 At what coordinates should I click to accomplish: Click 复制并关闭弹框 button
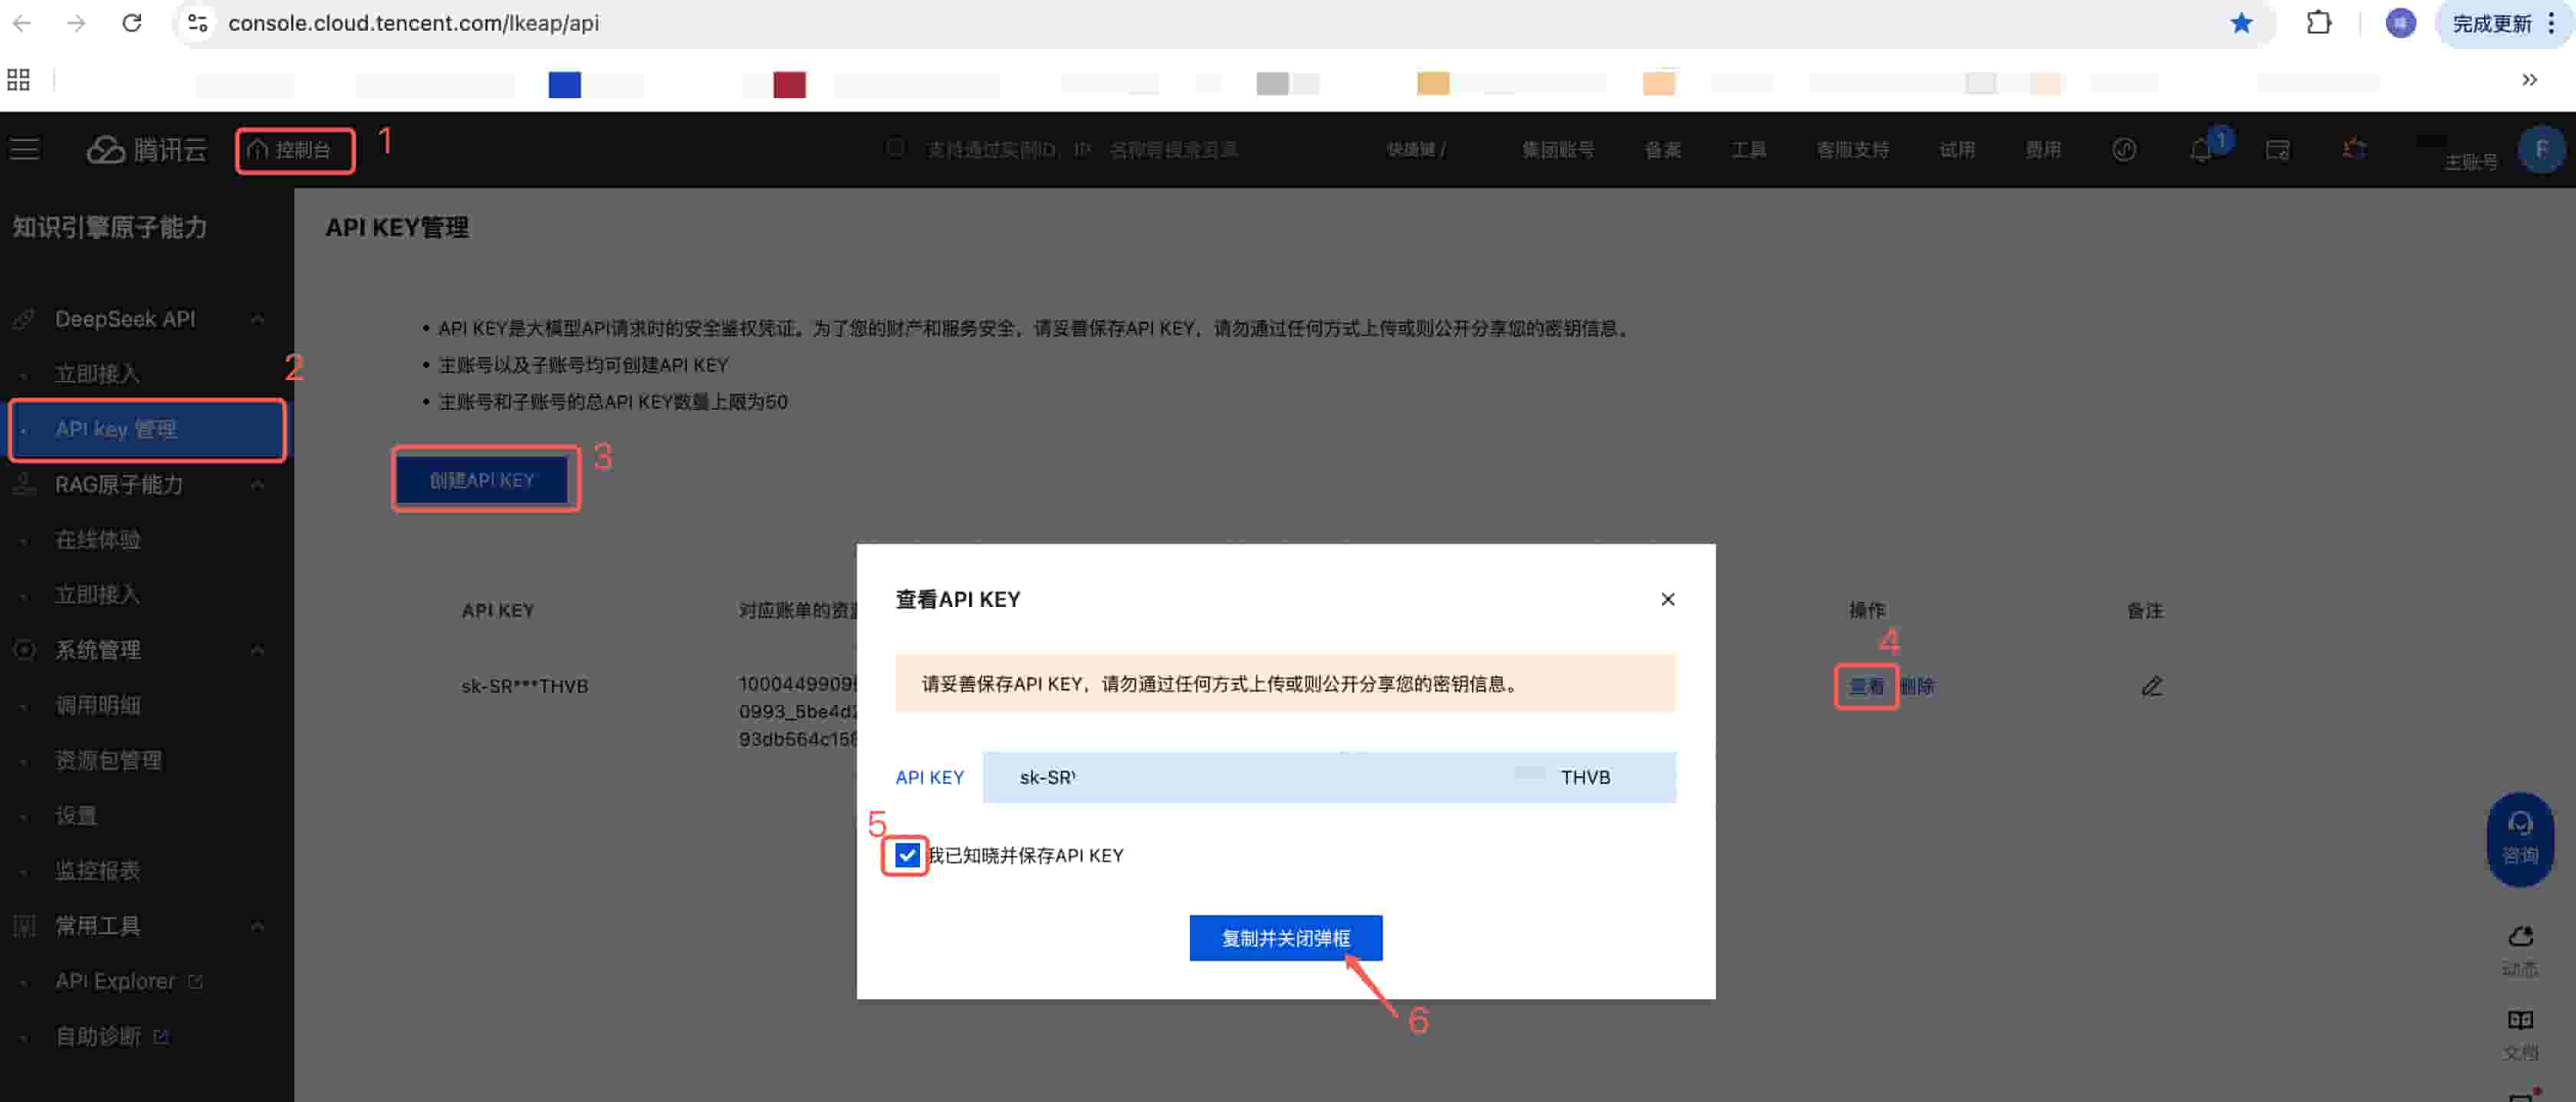(1285, 938)
